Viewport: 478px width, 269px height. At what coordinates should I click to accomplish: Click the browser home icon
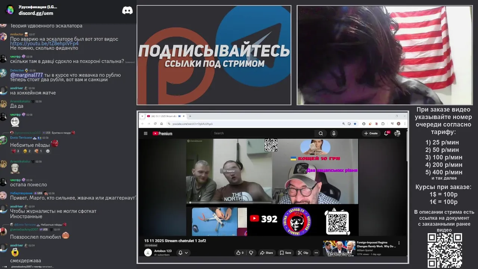[x=161, y=124]
